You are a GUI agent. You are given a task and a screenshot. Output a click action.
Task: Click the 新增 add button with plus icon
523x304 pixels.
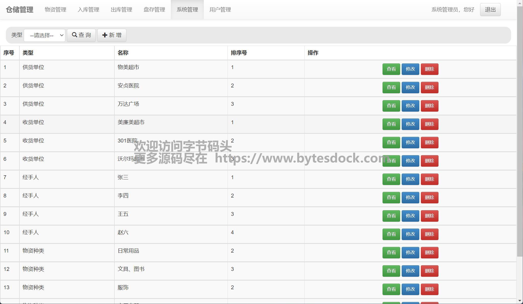[x=112, y=35]
